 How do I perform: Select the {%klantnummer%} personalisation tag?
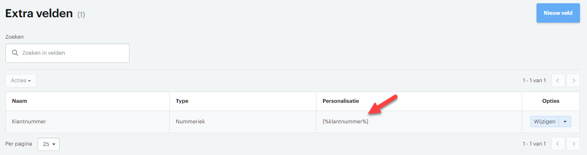(x=345, y=122)
